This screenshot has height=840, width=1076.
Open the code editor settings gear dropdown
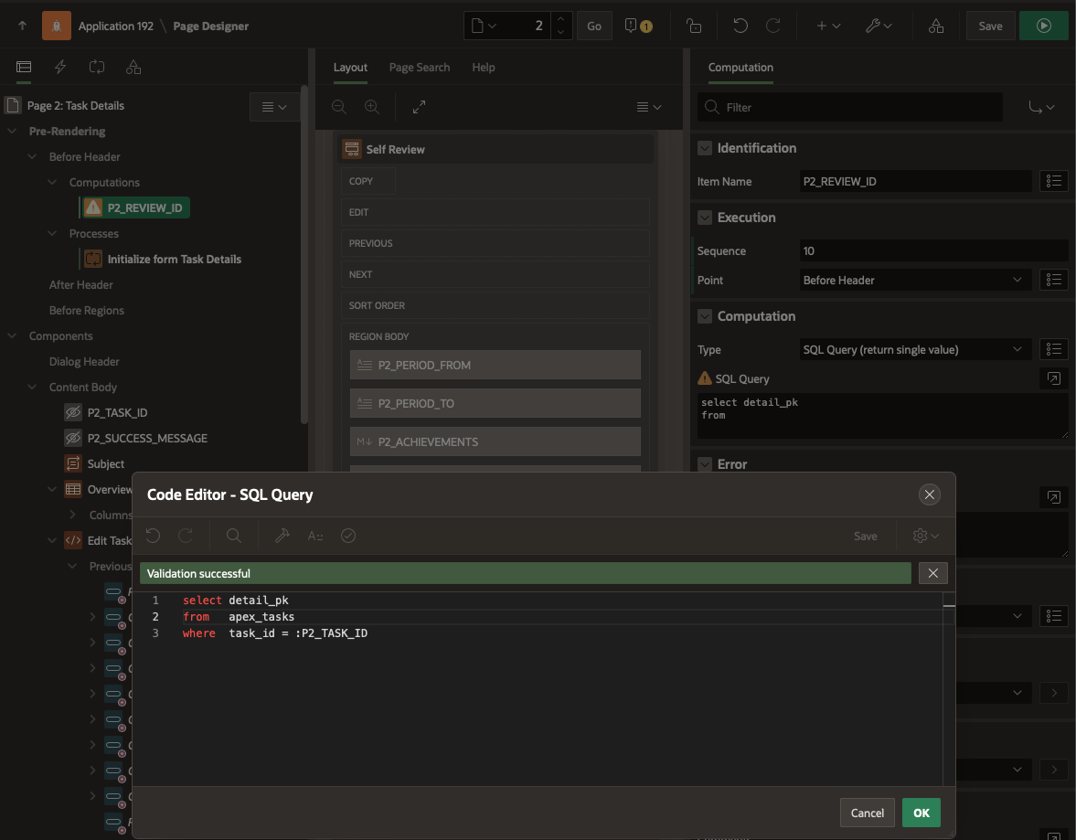[x=926, y=537]
